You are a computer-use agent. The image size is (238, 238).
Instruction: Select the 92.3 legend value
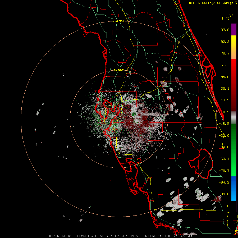coord(225,42)
